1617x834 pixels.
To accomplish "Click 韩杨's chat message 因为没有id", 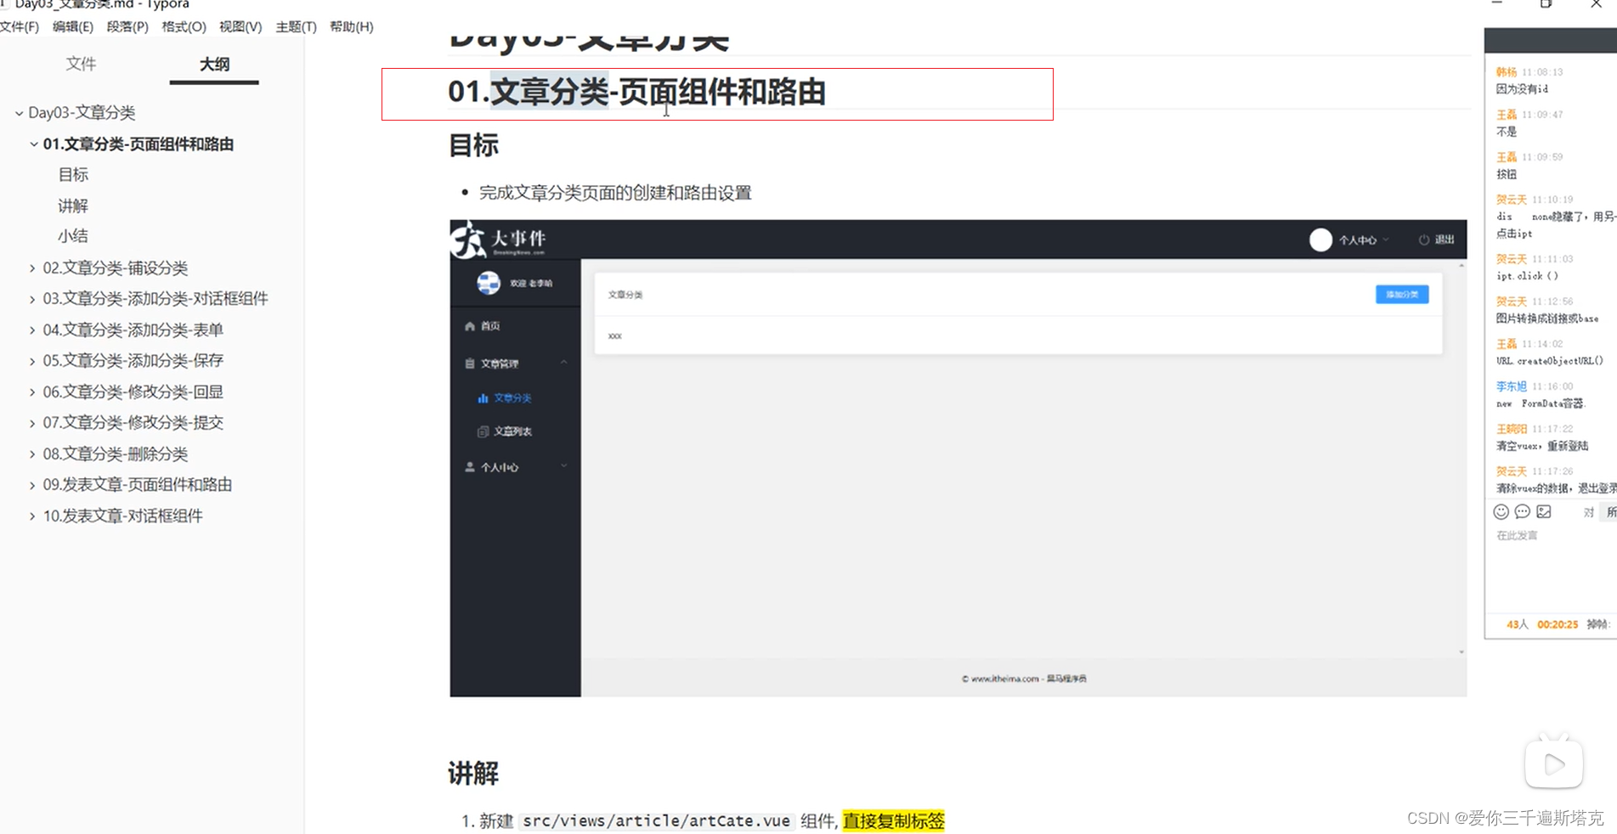I will tap(1522, 89).
